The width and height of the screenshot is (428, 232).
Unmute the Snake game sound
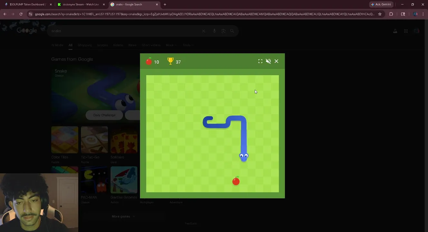[x=268, y=61]
